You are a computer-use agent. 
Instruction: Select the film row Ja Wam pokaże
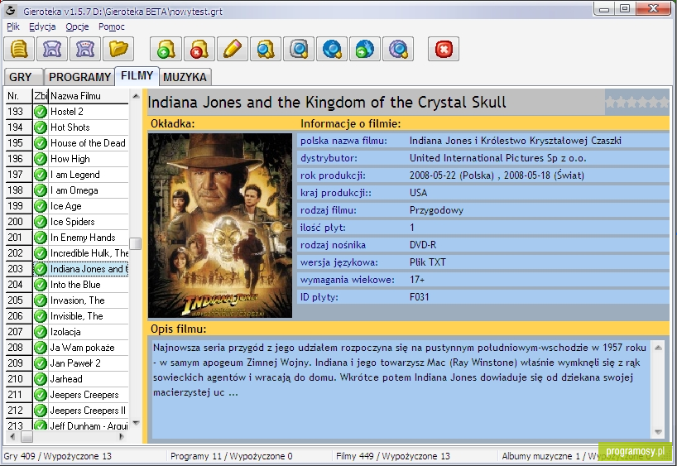[67, 348]
